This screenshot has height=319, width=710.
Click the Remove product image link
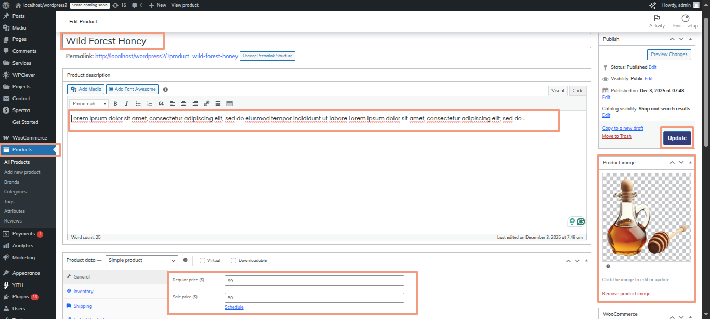(626, 294)
